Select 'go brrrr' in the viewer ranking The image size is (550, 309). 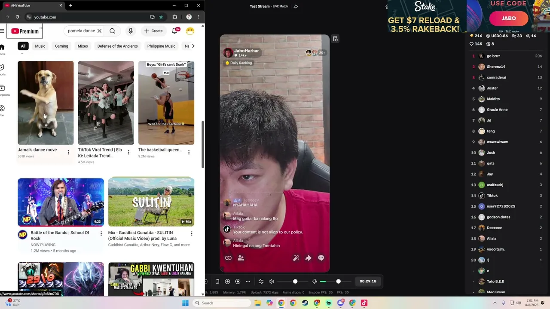click(507, 56)
